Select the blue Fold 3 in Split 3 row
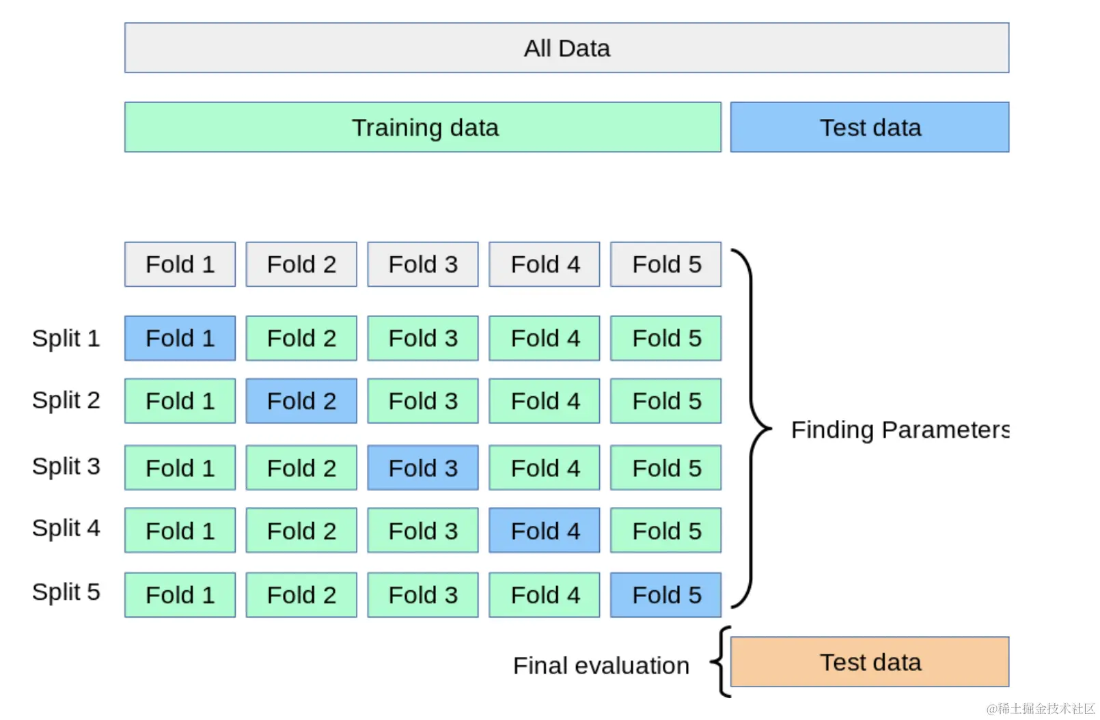 423,468
